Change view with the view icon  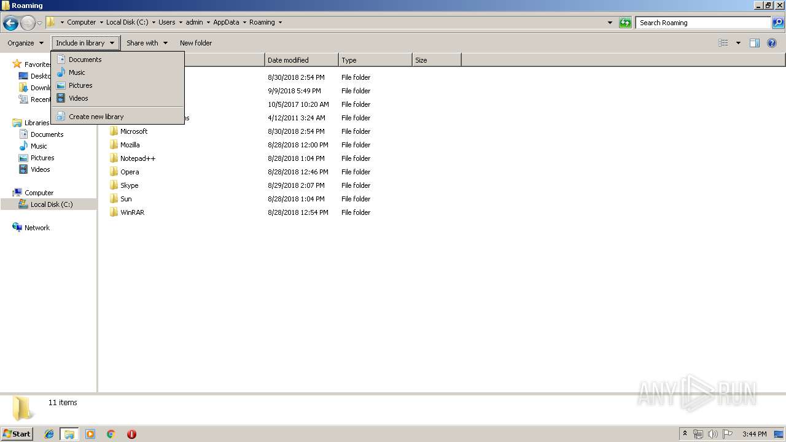723,43
